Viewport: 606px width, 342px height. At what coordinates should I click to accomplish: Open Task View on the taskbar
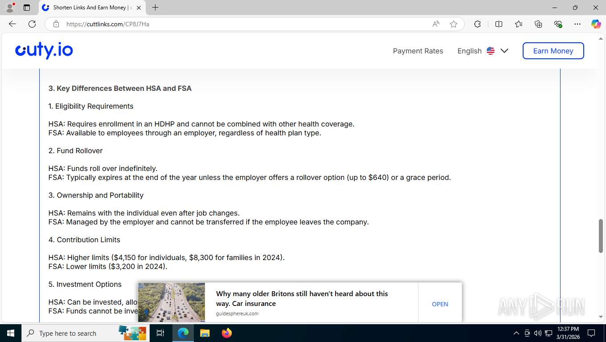(x=160, y=333)
